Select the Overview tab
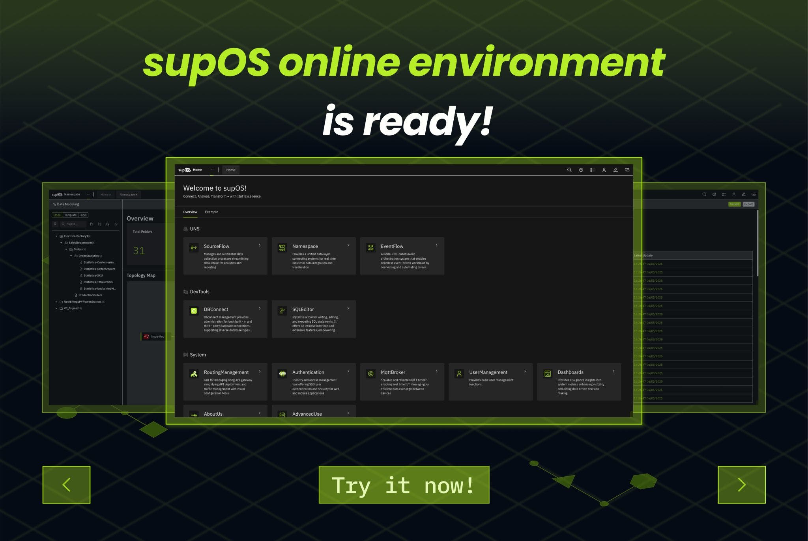808x541 pixels. [x=190, y=212]
